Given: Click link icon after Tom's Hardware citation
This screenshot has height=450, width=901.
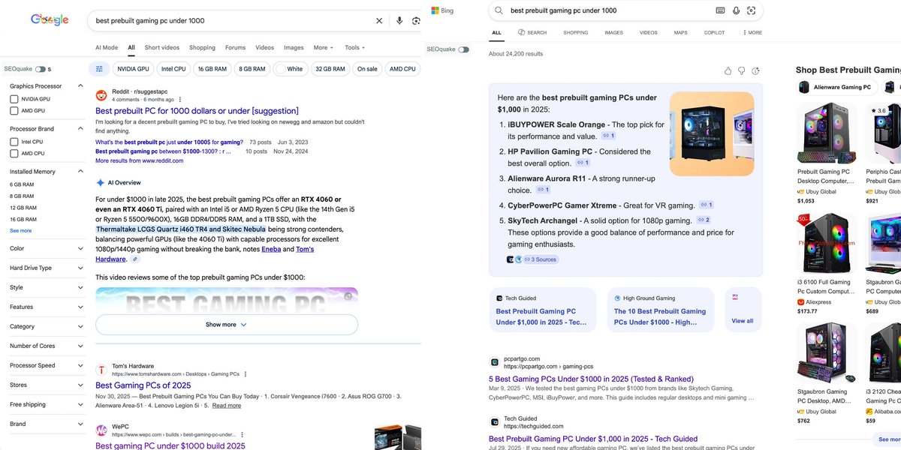Looking at the screenshot, I should (x=135, y=259).
